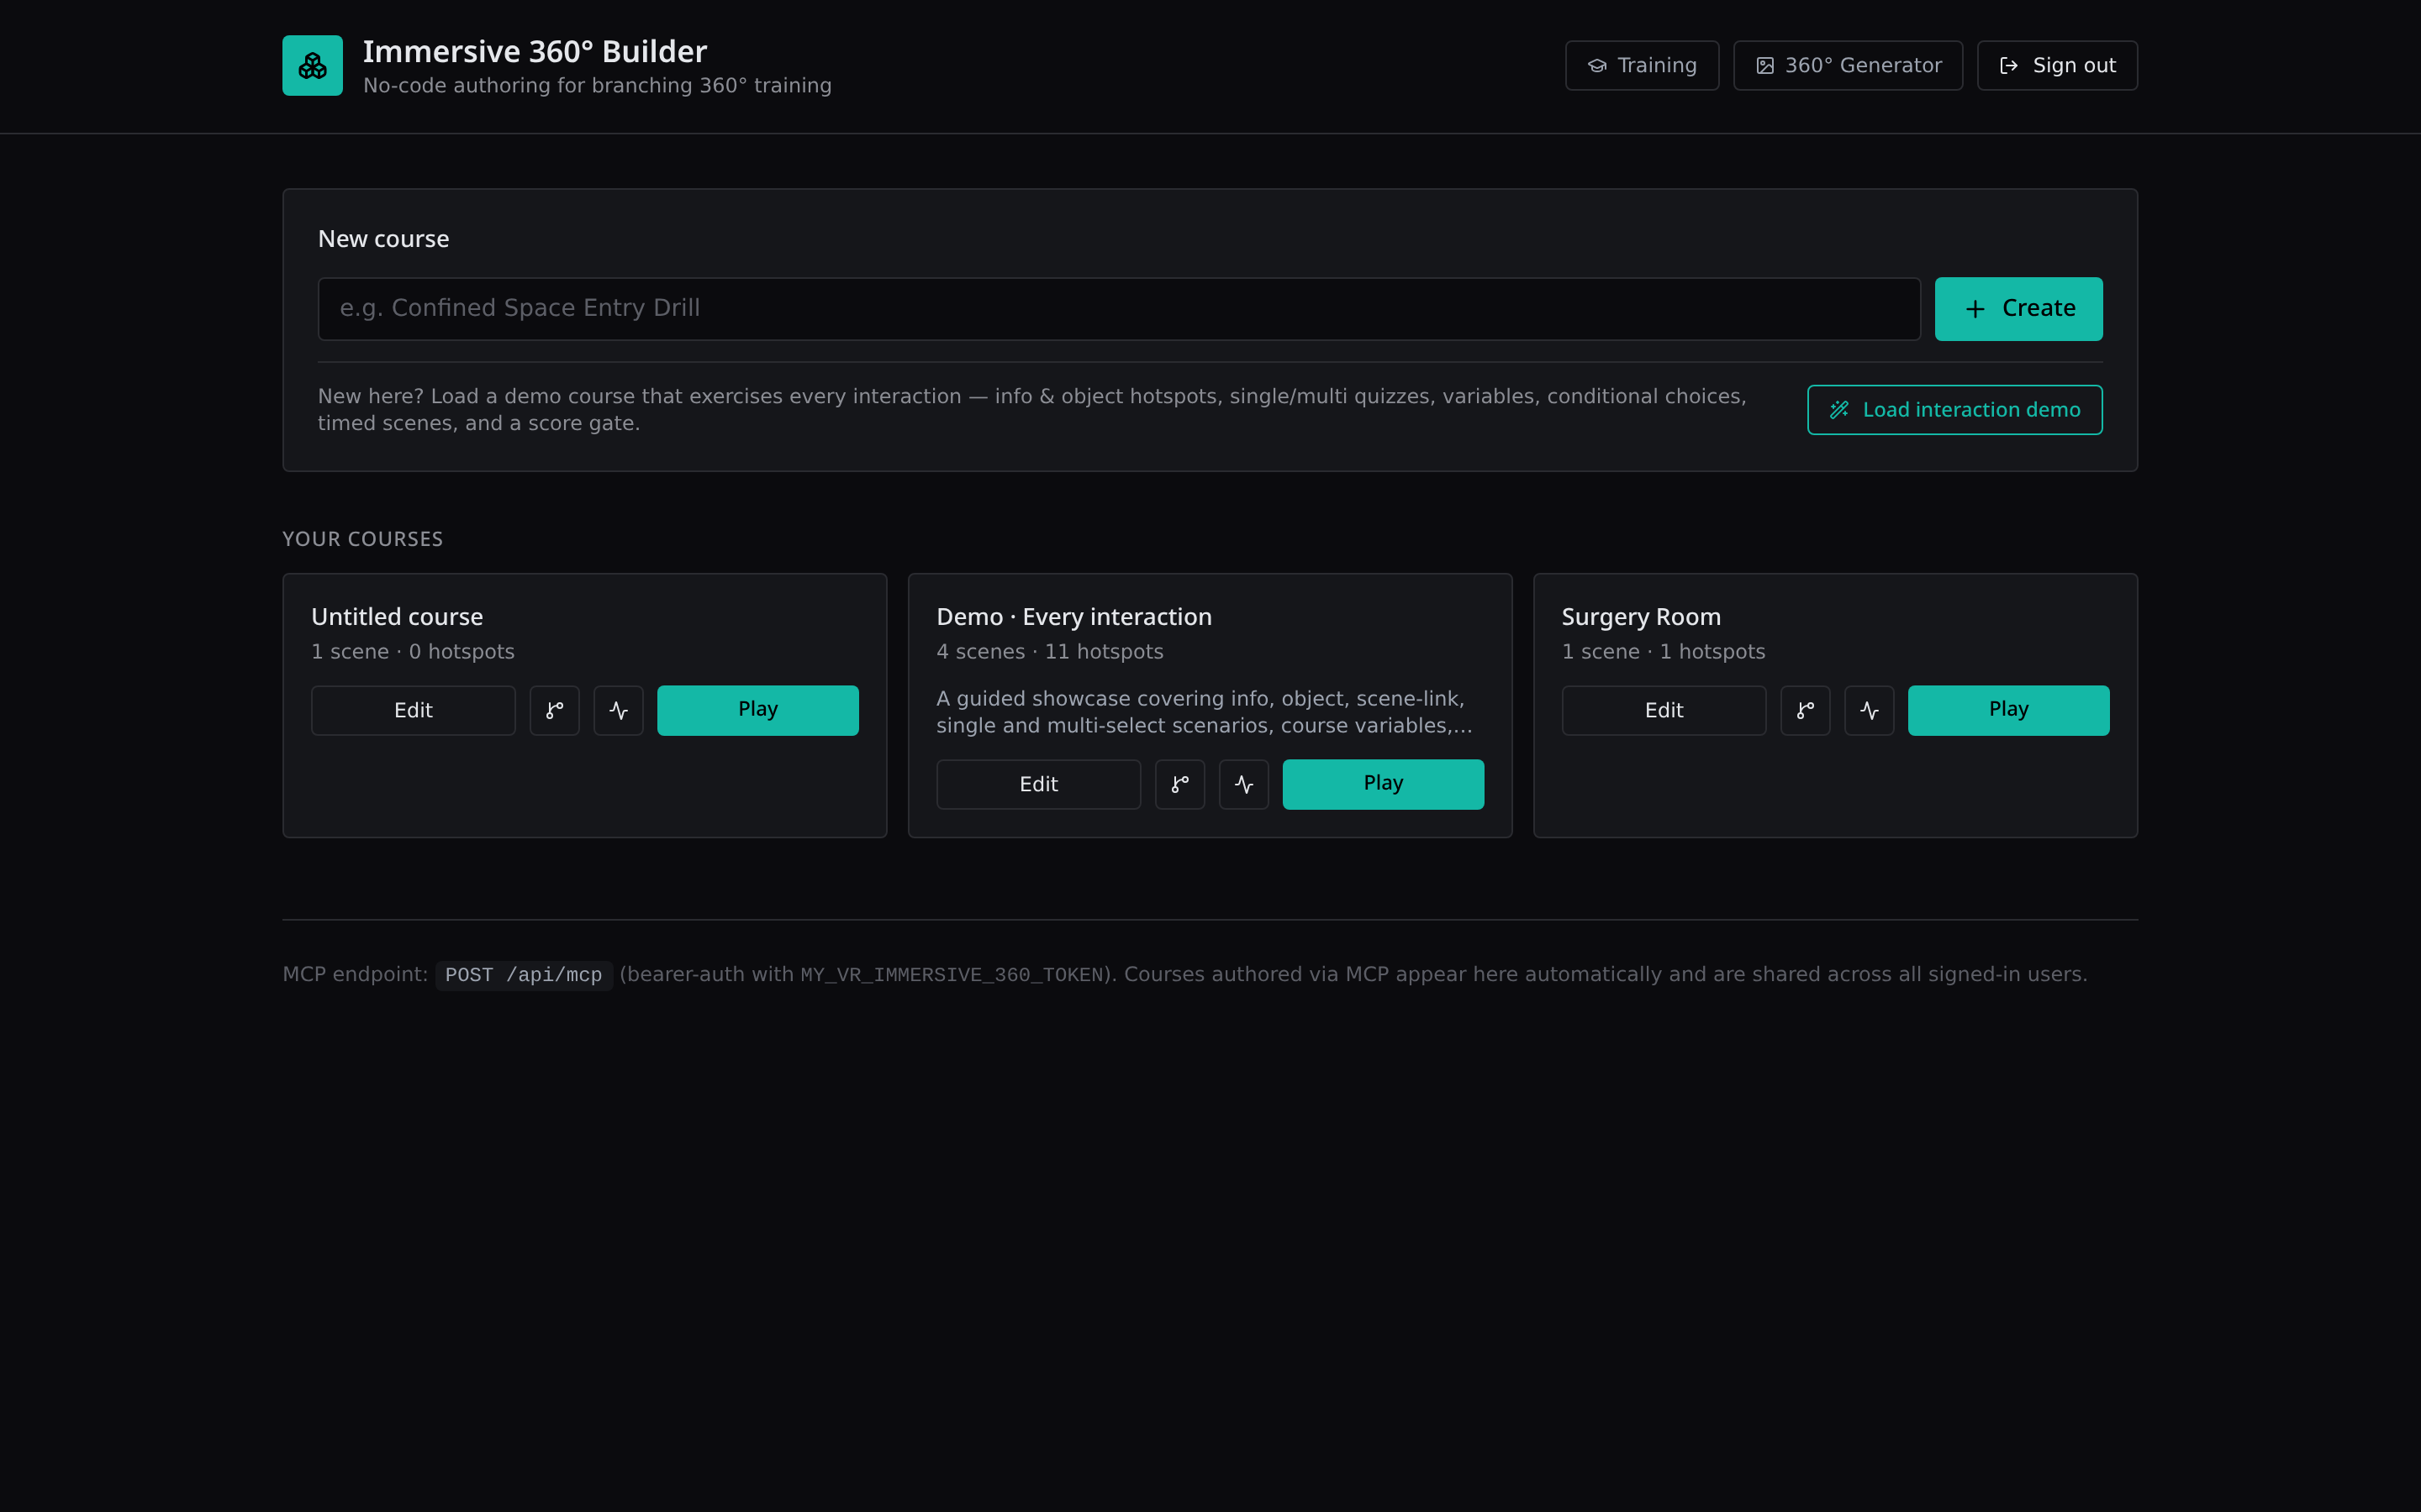Click the Demo course description text

tap(1204, 712)
